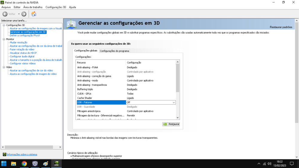Open the Informações sobre o sistema link
Viewport: 299px width, 168px height.
(x=22, y=155)
